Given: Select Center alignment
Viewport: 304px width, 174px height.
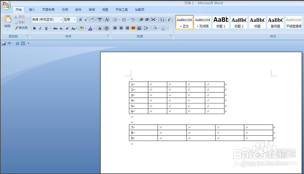Looking at the screenshot, I should (121, 28).
